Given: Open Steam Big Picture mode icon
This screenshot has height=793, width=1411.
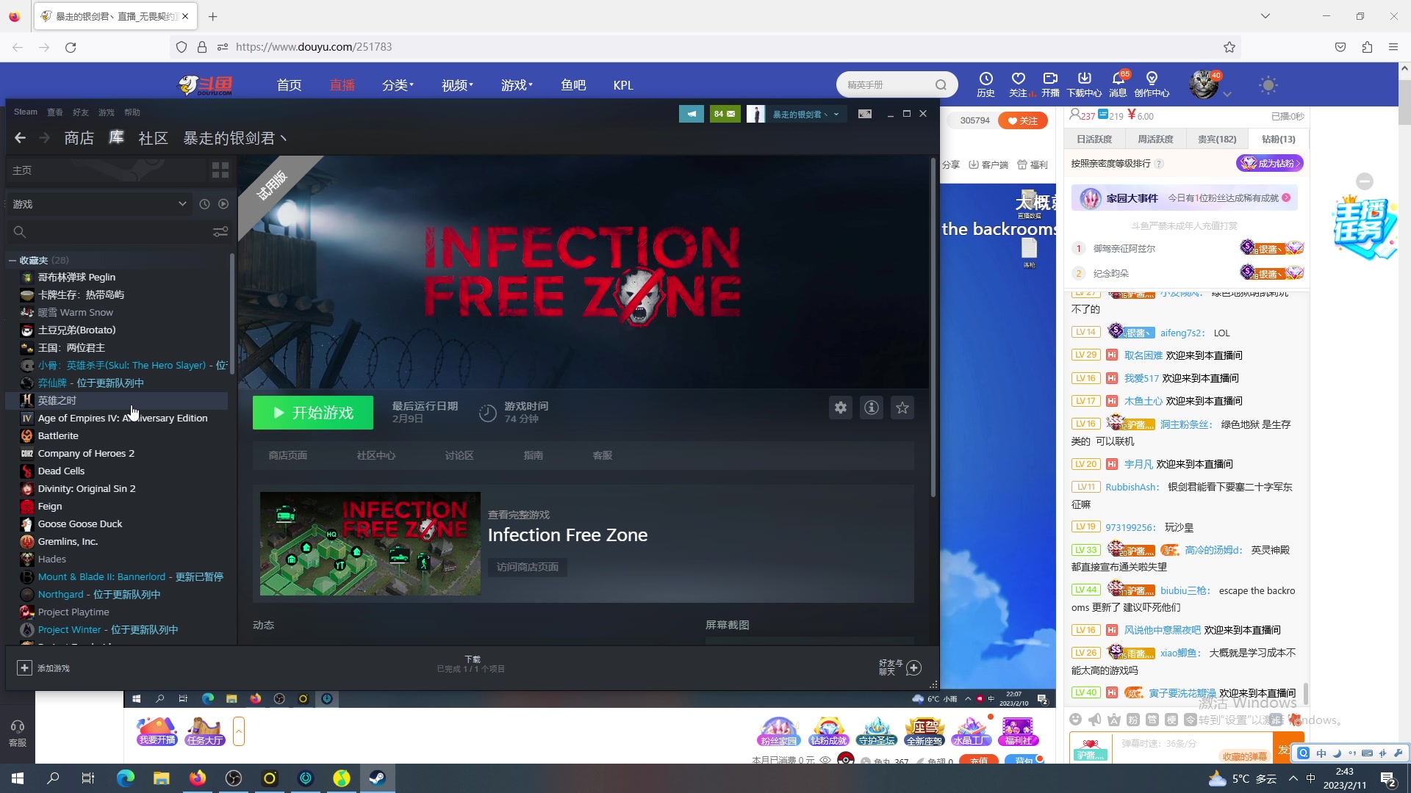Looking at the screenshot, I should click(x=865, y=114).
